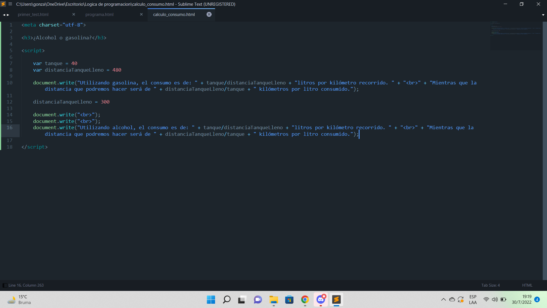Click the word gasolina on line 10

click(x=124, y=83)
